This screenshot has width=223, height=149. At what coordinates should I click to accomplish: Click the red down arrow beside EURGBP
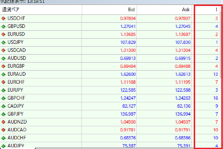(3, 66)
